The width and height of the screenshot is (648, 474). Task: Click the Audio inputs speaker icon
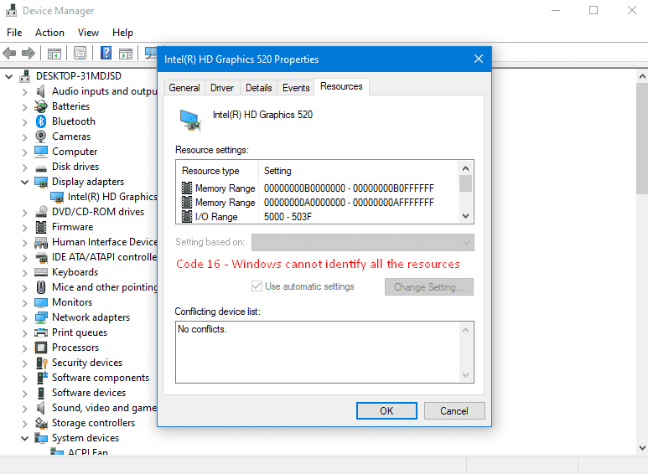pyautogui.click(x=40, y=91)
